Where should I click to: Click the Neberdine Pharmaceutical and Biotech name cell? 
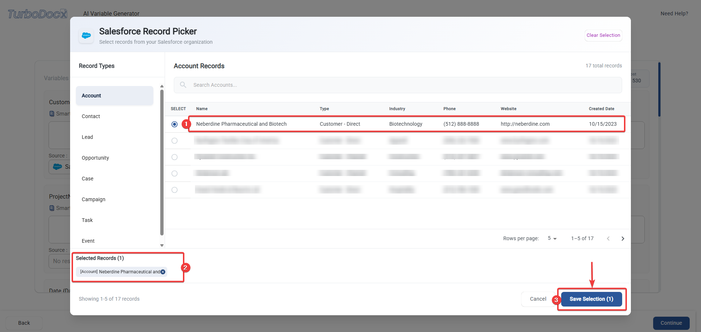click(x=241, y=124)
